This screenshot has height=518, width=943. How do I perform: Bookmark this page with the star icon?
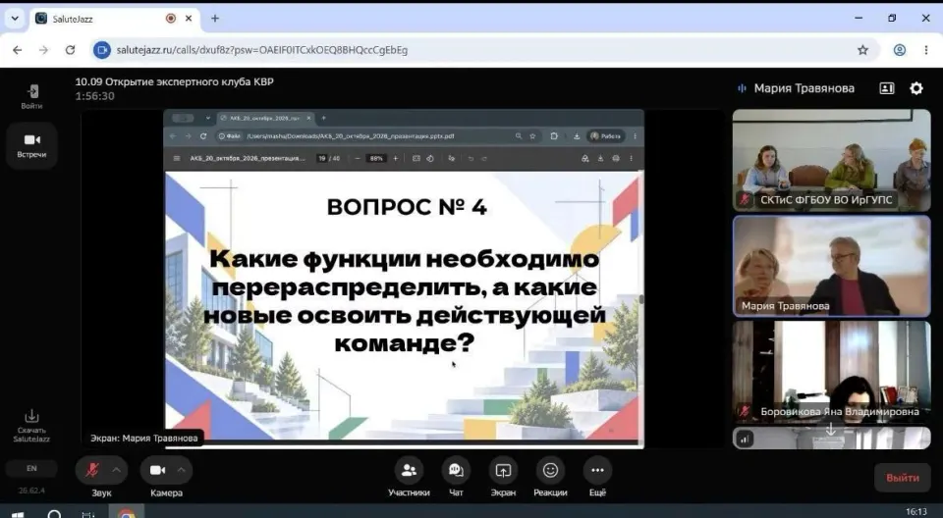(x=863, y=50)
